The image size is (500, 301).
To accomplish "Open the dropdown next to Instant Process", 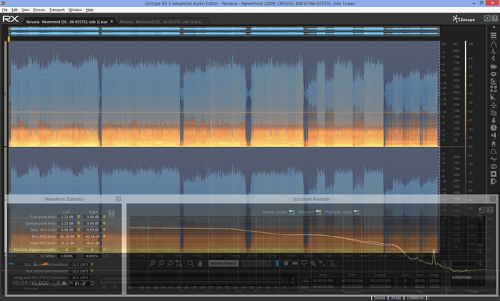I will [256, 263].
